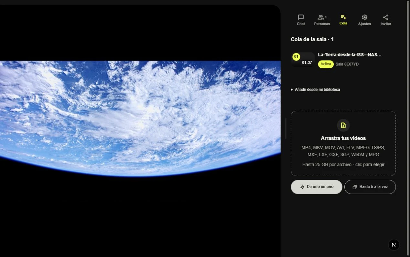The image size is (410, 257).
Task: Select the Hasta 5 a la vez mode
Action: coord(370,187)
